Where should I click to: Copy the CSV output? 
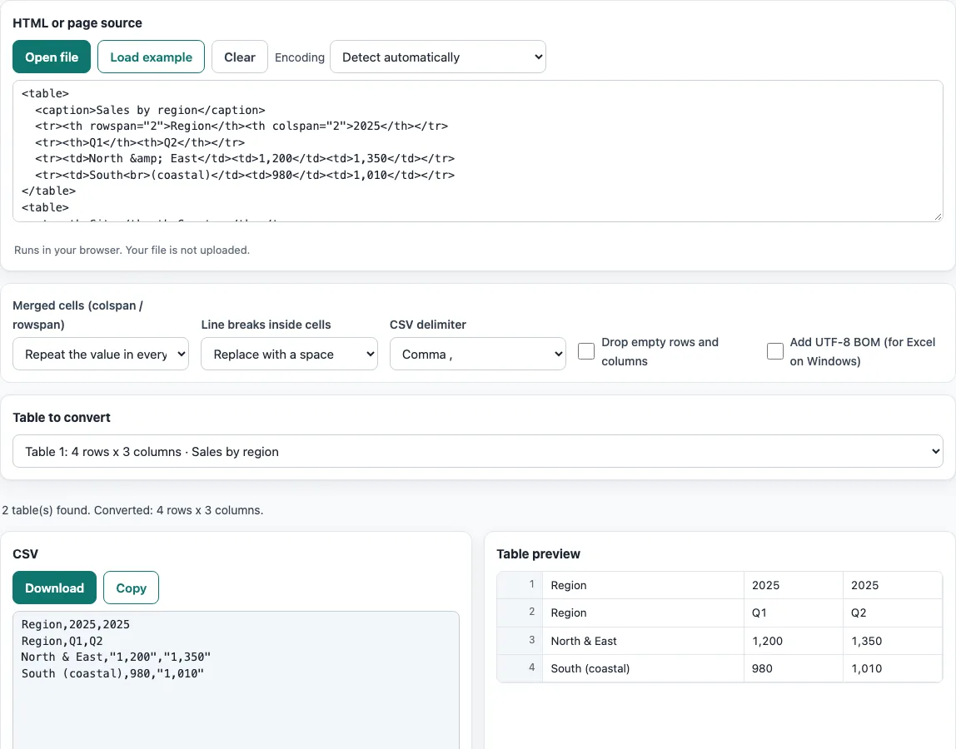131,588
